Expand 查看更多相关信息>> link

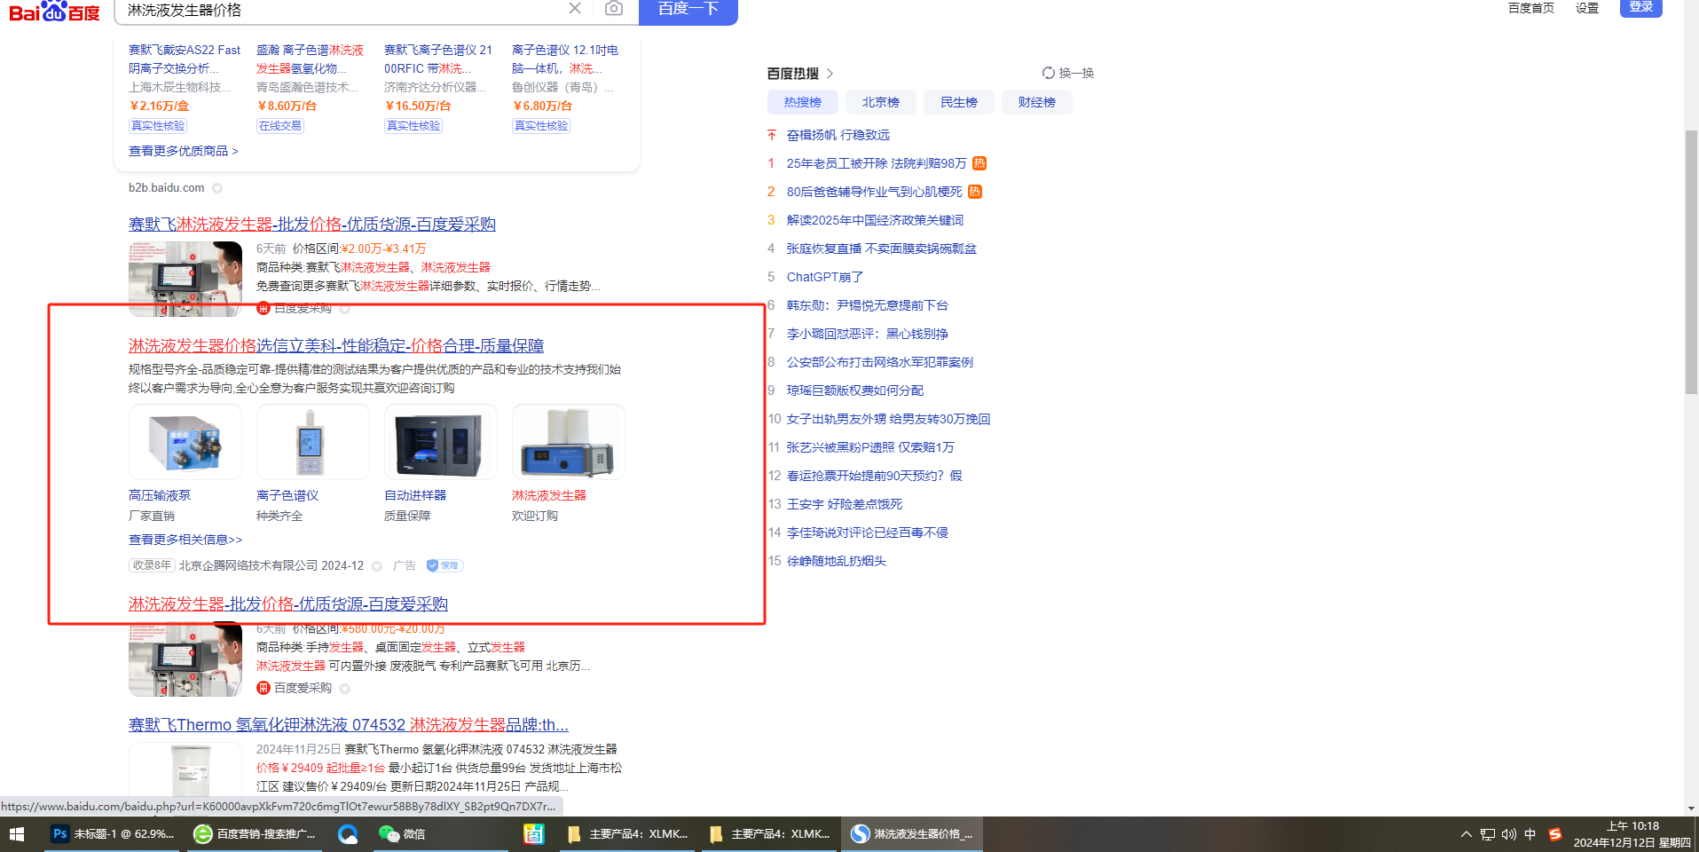185,540
